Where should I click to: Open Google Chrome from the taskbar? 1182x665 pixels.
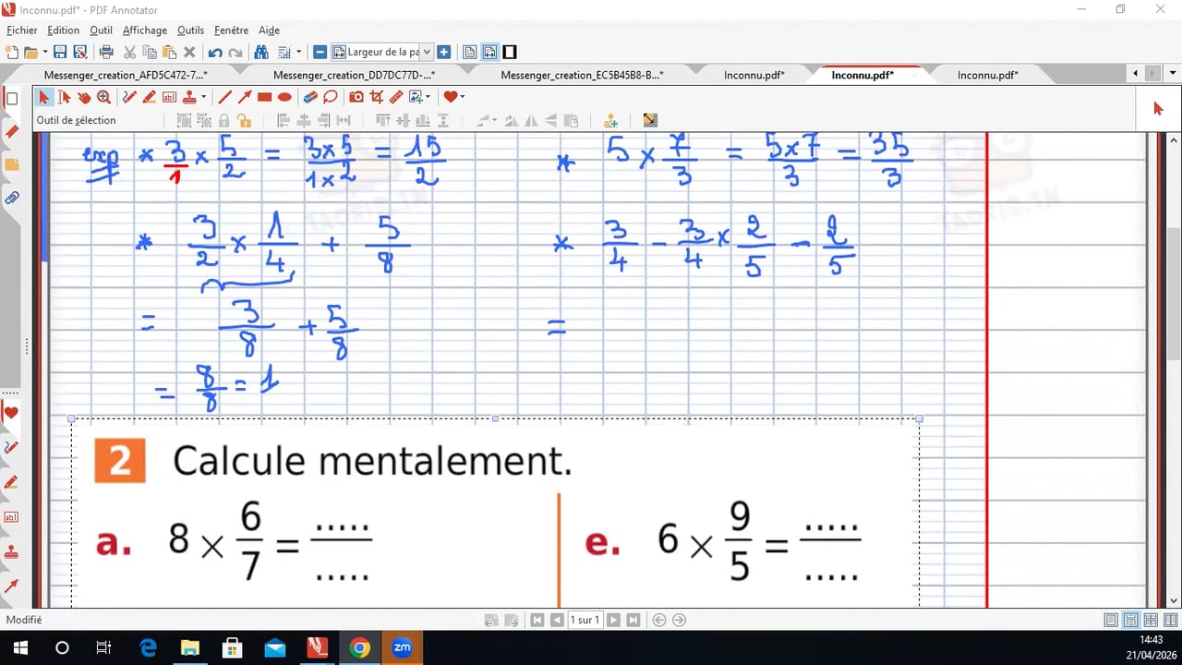click(x=360, y=647)
